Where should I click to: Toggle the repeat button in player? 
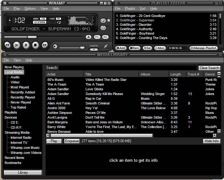[x=103, y=20]
